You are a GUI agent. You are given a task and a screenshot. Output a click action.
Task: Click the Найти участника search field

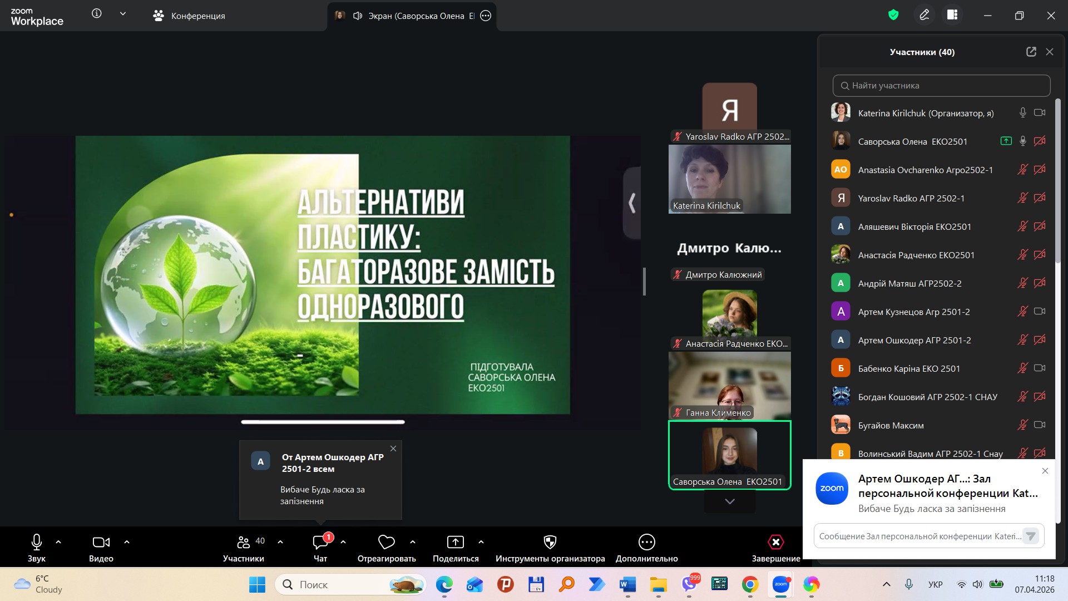[x=941, y=86]
